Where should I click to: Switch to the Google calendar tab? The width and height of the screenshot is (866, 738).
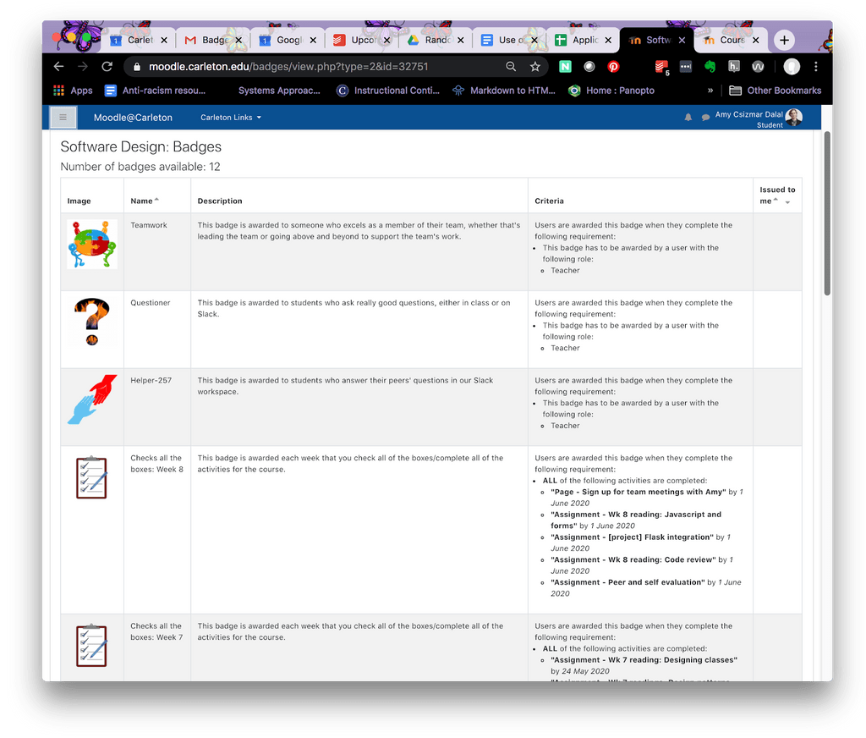tap(288, 40)
